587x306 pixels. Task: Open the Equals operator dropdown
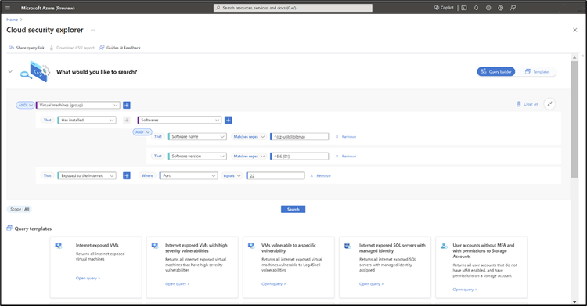click(232, 175)
